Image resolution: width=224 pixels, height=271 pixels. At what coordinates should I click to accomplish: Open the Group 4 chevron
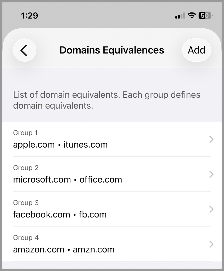(211, 244)
